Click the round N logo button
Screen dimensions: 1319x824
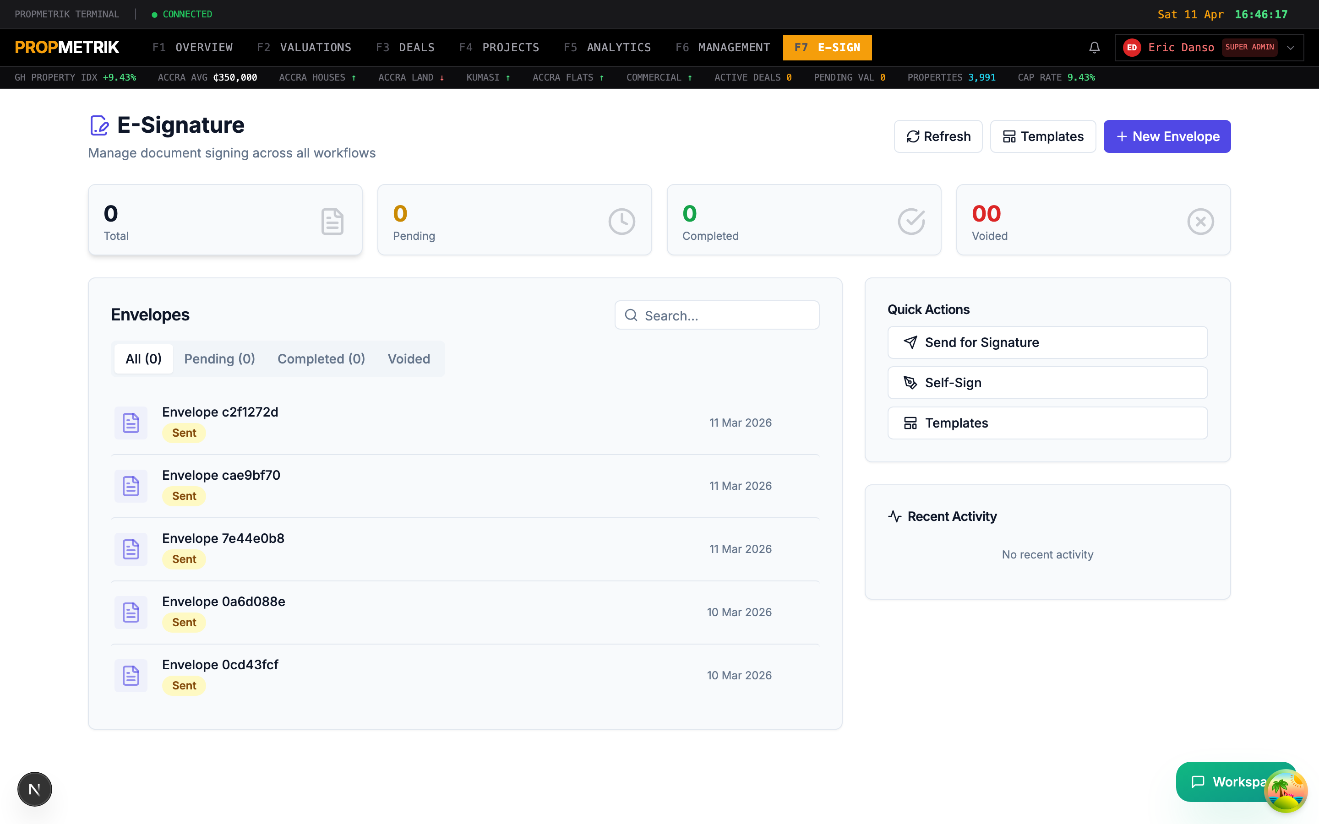coord(34,789)
